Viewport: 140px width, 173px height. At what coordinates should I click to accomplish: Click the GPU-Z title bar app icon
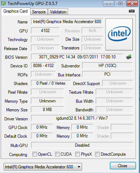tap(3, 3)
